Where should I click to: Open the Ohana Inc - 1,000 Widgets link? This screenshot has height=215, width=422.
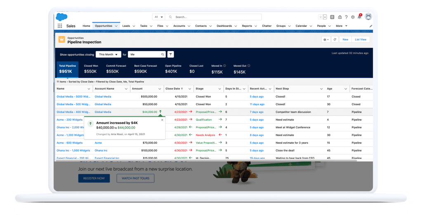click(73, 150)
